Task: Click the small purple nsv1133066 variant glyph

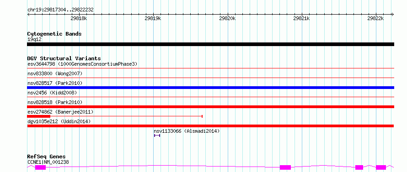Action: point(157,136)
